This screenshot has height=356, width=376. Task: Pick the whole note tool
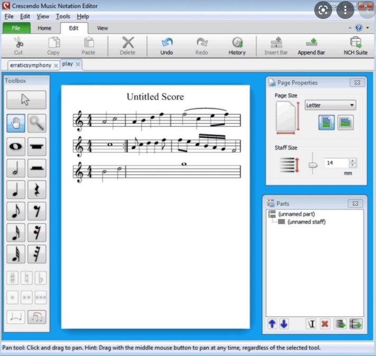16,147
